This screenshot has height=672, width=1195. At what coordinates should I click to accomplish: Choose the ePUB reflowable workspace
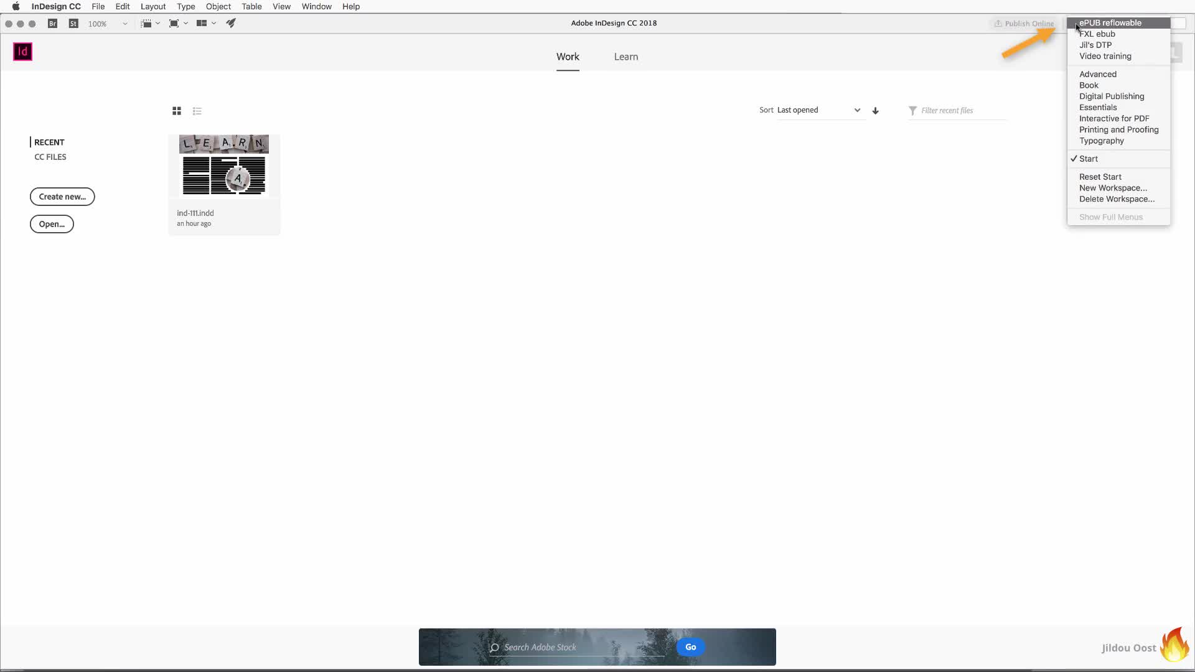pyautogui.click(x=1118, y=23)
